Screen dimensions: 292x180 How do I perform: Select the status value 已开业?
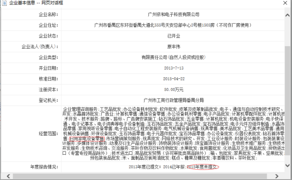point(174,36)
